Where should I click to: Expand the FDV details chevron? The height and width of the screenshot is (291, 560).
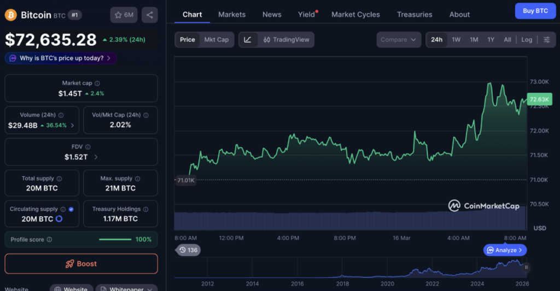[96, 157]
